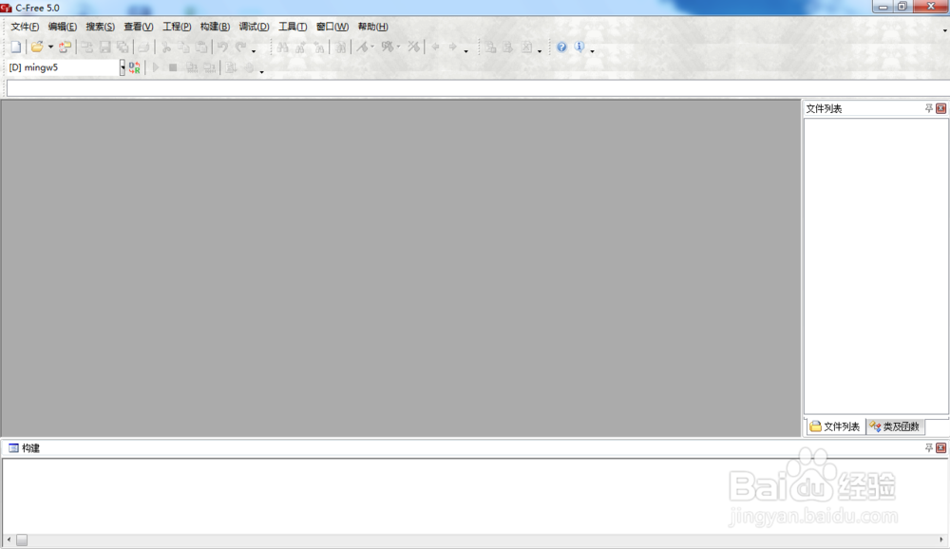Click the blue question mark help icon
950x549 pixels.
561,47
